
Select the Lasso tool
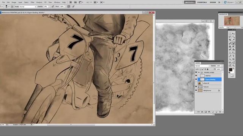click(230, 37)
